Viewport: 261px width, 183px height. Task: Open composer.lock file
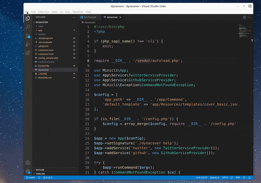tap(55, 54)
